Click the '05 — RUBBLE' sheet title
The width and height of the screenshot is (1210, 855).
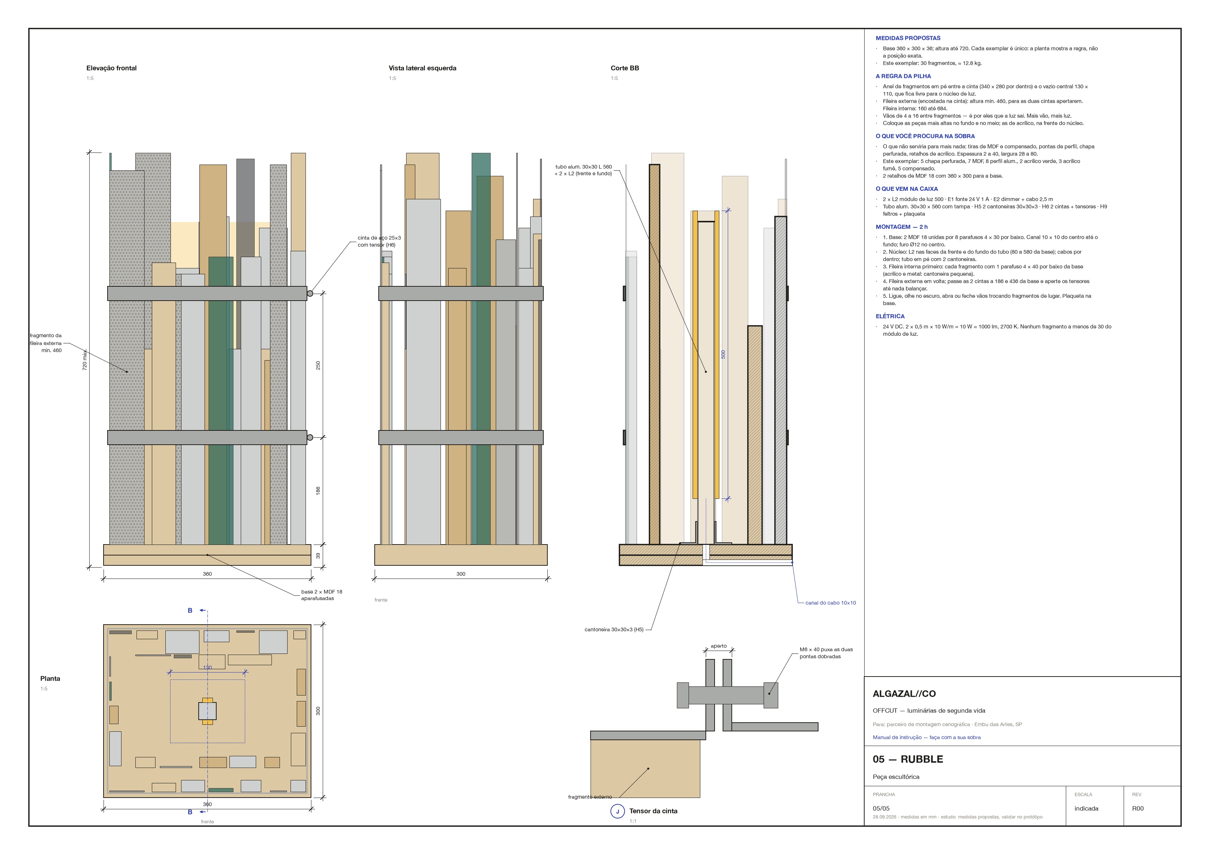coord(908,759)
